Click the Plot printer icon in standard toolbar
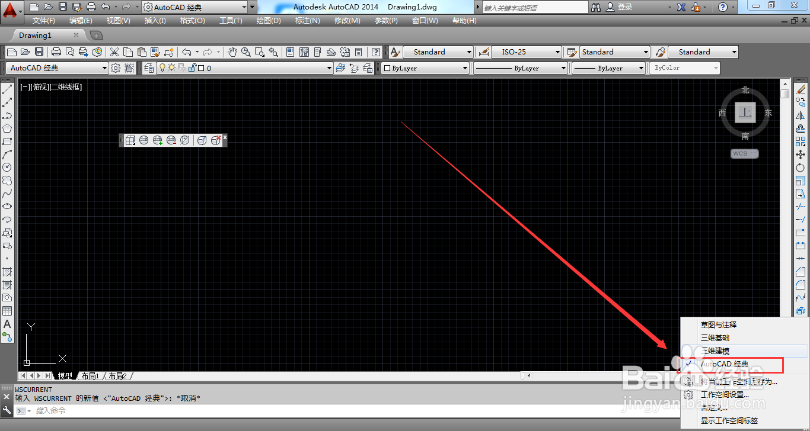The width and height of the screenshot is (810, 431). (56, 52)
